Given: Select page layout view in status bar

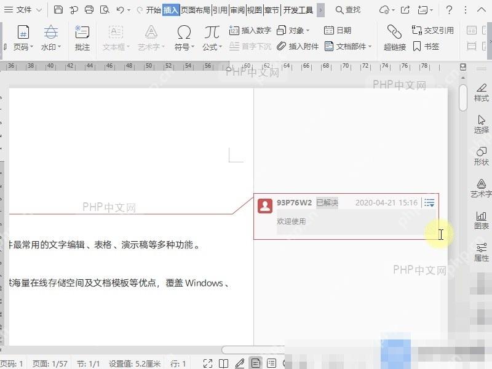Looking at the screenshot, I should point(256,363).
